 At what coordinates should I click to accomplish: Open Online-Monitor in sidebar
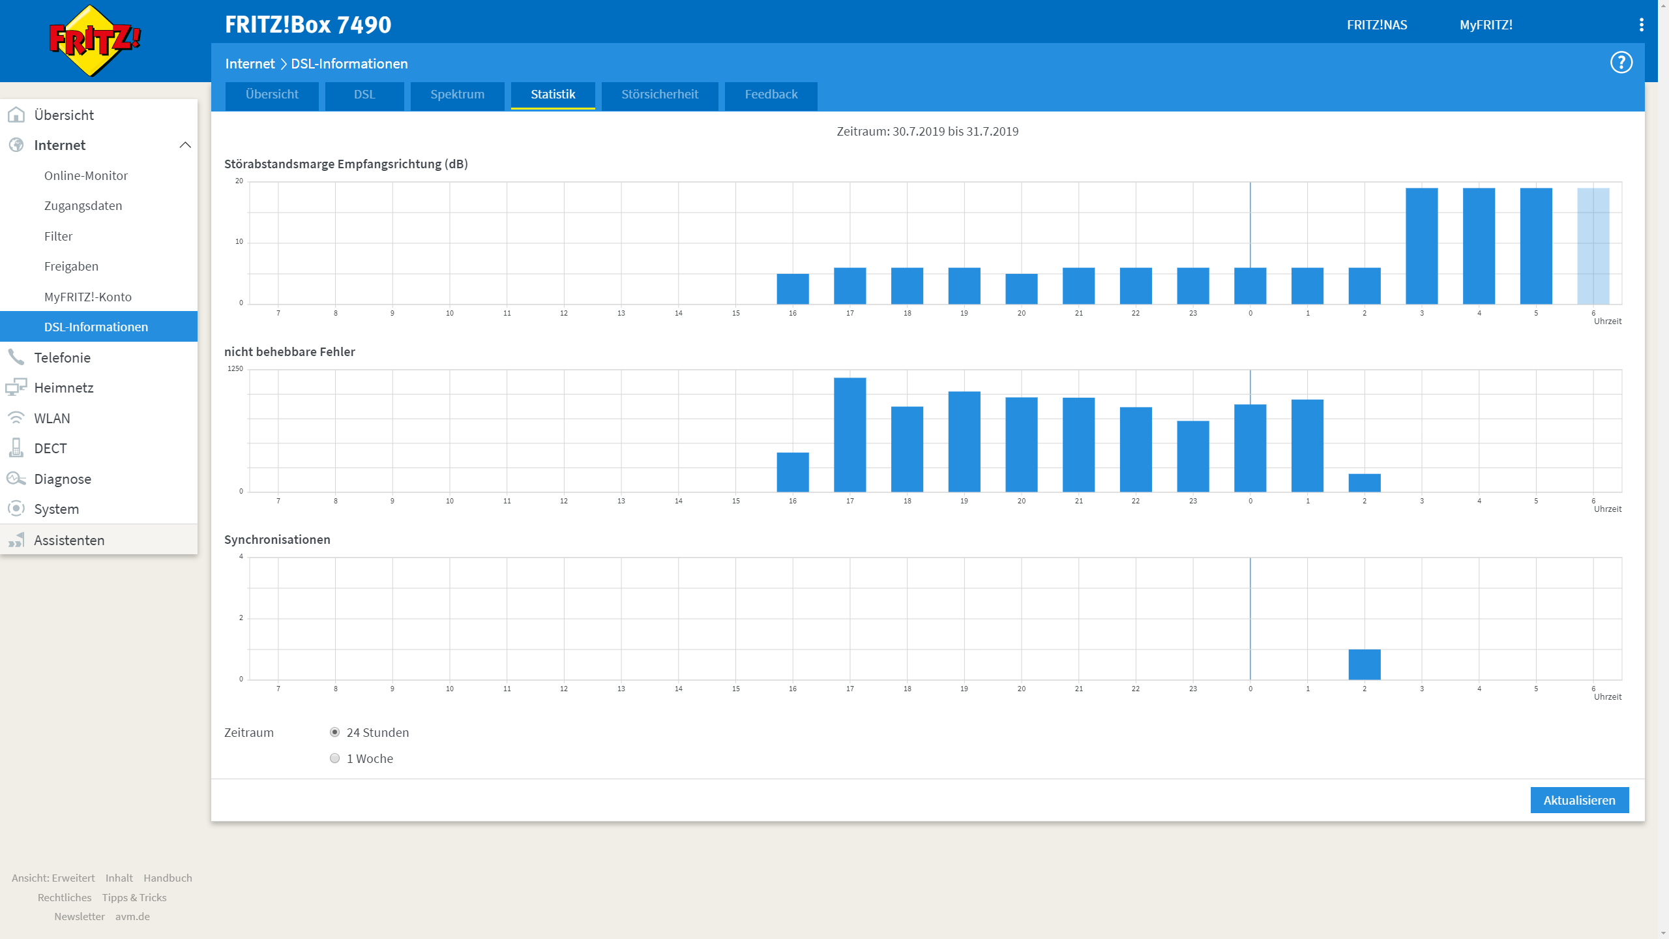(x=86, y=175)
